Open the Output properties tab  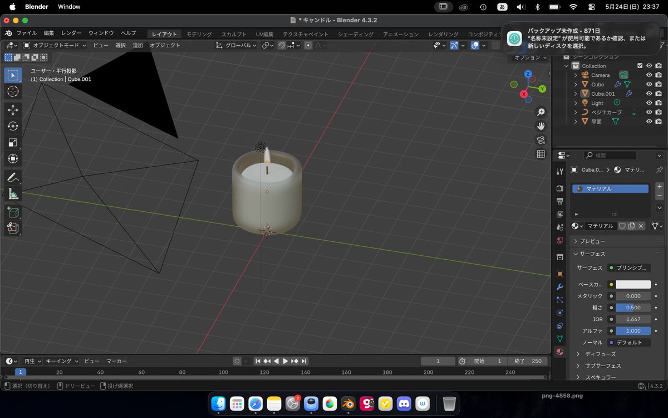[560, 201]
